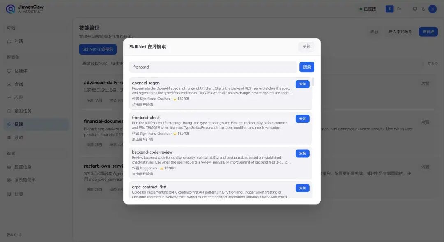The width and height of the screenshot is (444, 242).
Task: Click the user avatar icon at top right
Action: (432, 9)
